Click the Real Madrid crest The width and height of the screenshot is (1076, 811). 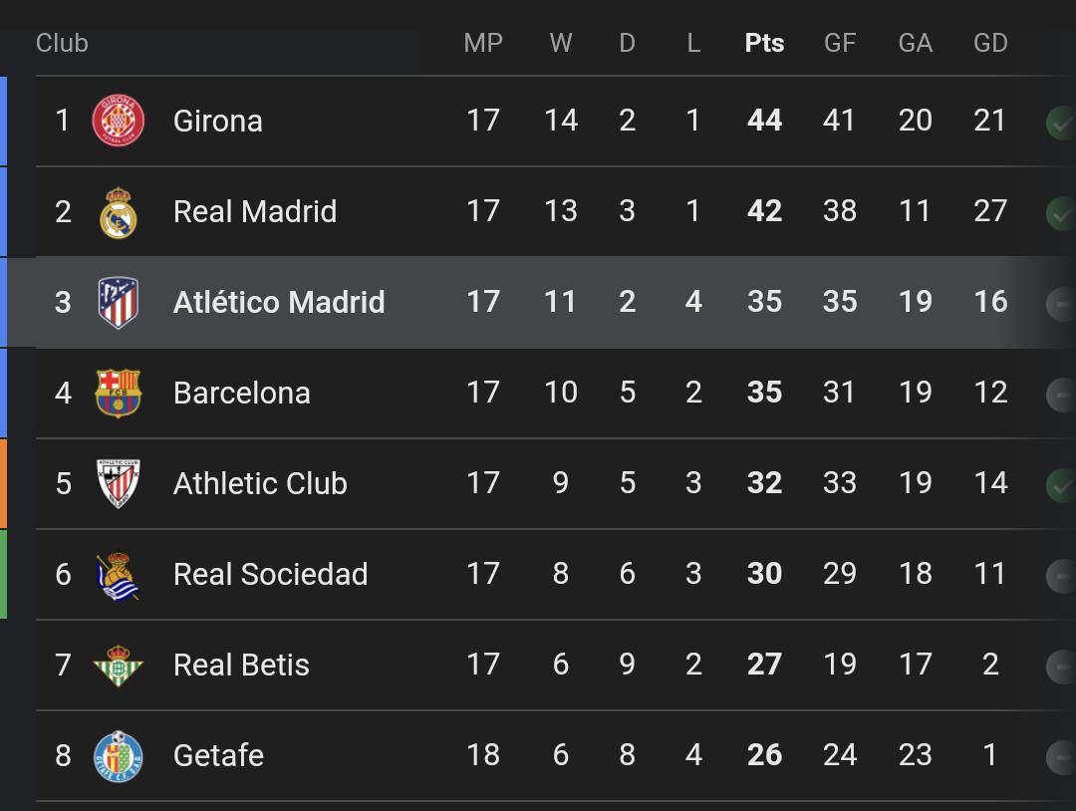pos(119,212)
